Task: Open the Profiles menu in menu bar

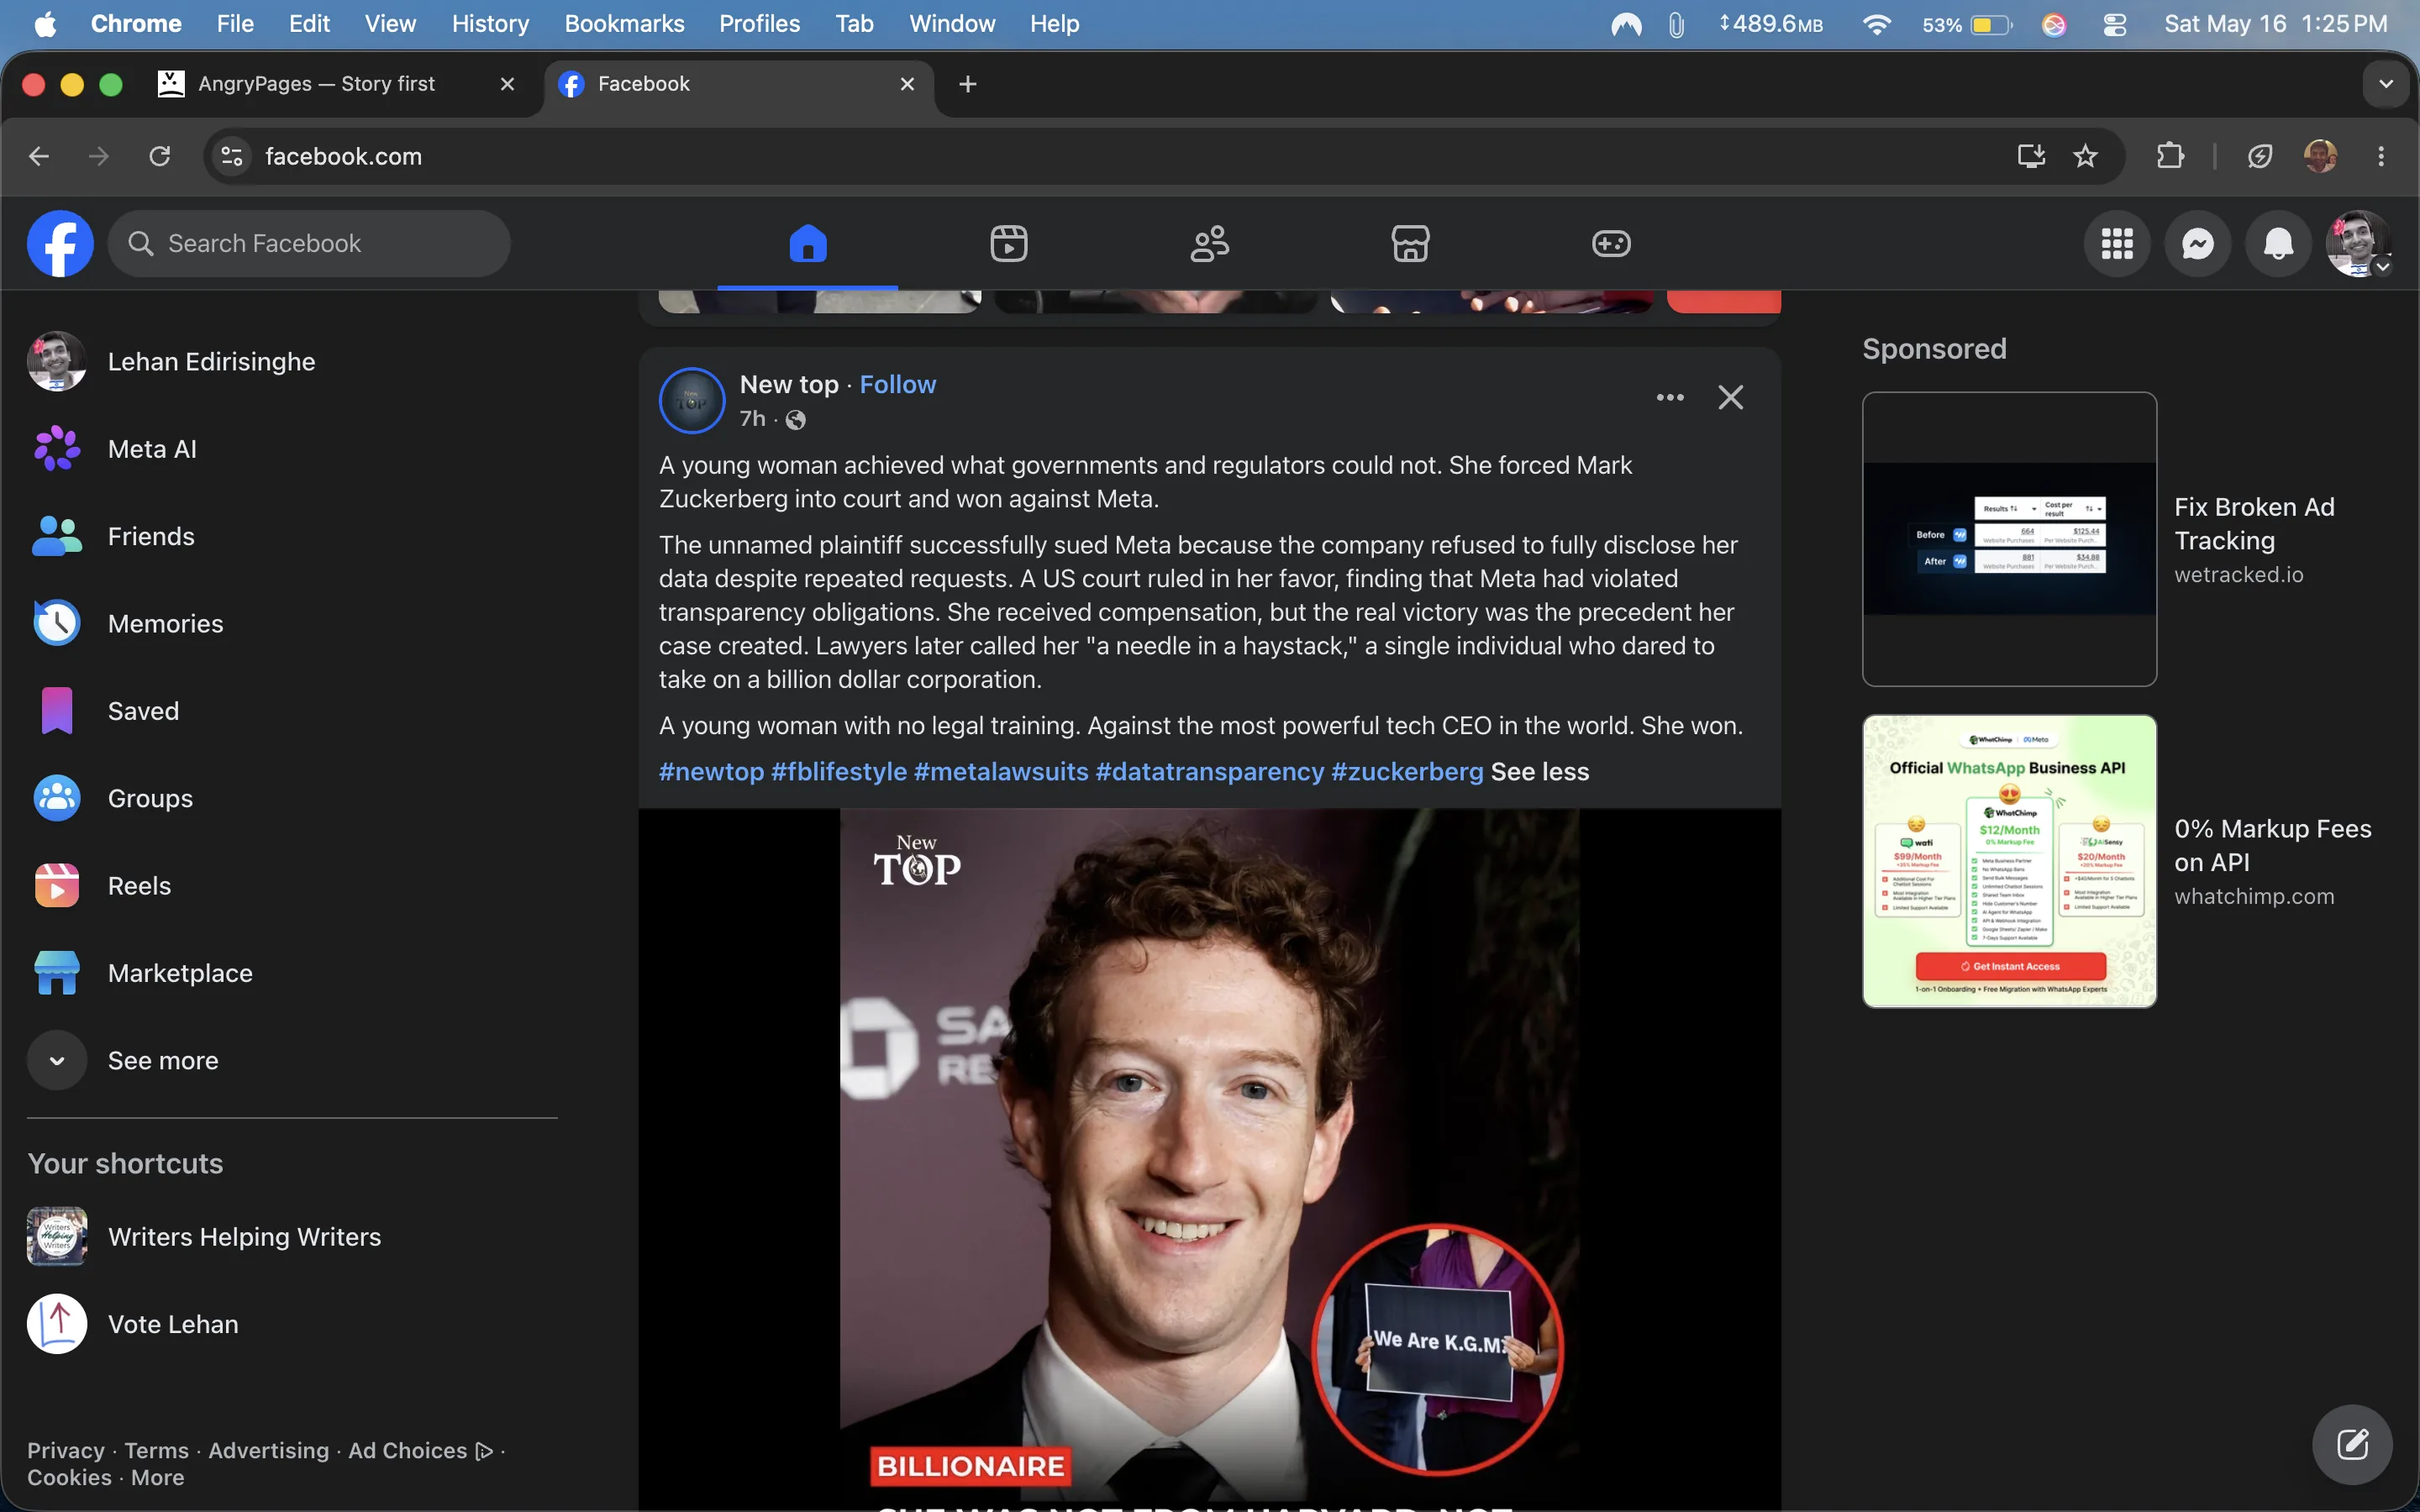Action: [759, 24]
